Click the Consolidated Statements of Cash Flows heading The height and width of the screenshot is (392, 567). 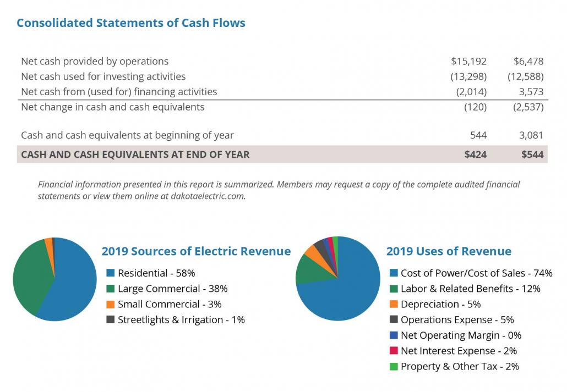tap(131, 23)
